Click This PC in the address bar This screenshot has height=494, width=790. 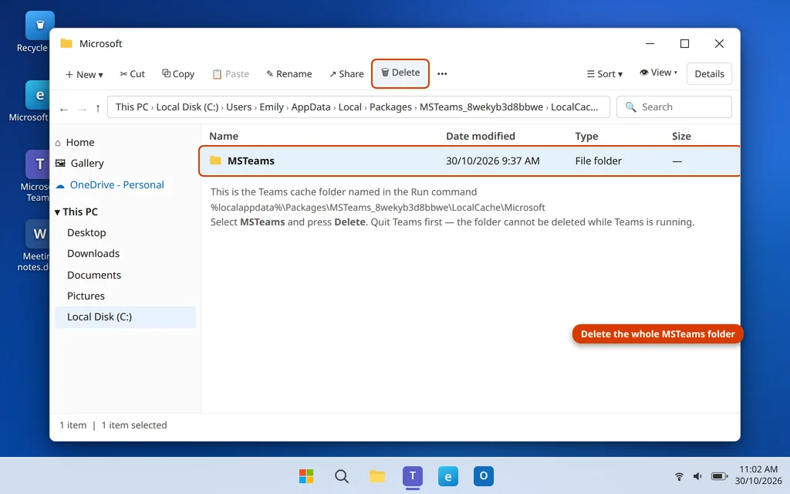click(x=132, y=107)
